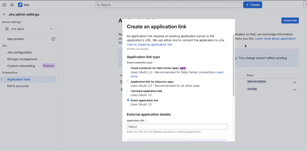Click into the Search field

[x=168, y=5]
